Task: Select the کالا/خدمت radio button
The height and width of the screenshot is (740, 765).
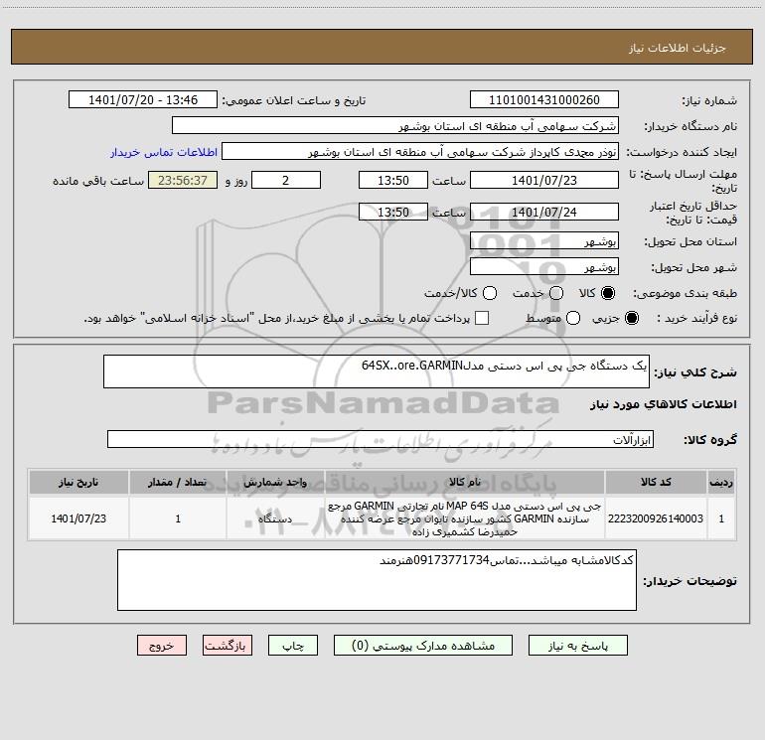Action: [490, 293]
